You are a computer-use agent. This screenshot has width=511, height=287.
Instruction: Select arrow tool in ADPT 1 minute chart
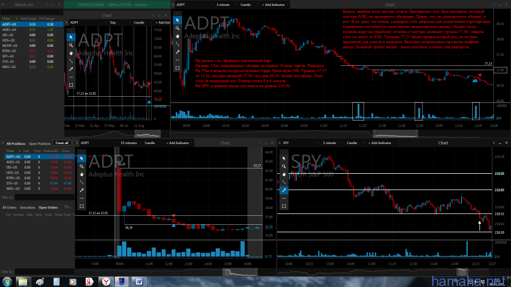[177, 52]
